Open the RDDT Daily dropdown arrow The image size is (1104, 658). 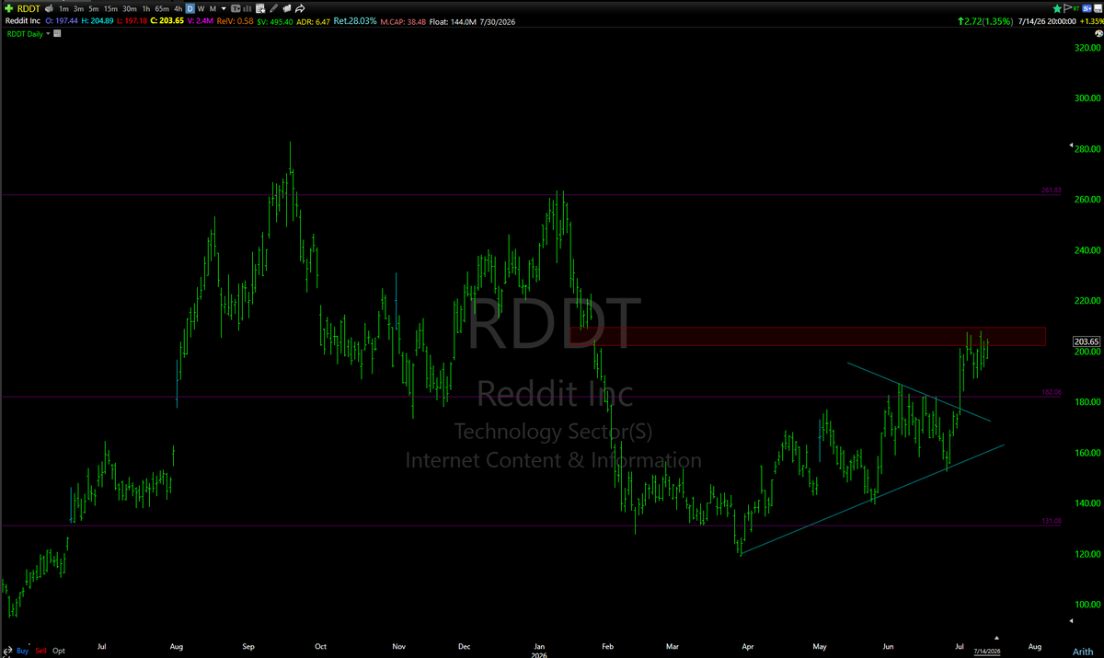click(x=48, y=34)
